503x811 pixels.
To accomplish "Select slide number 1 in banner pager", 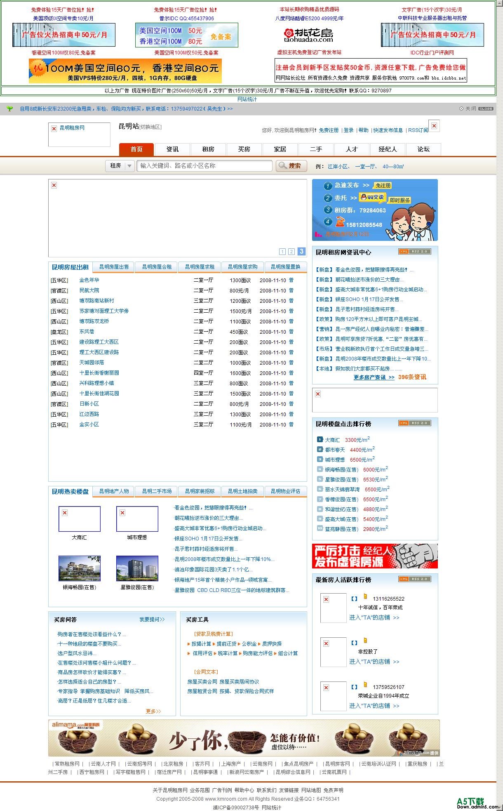I will [x=282, y=252].
